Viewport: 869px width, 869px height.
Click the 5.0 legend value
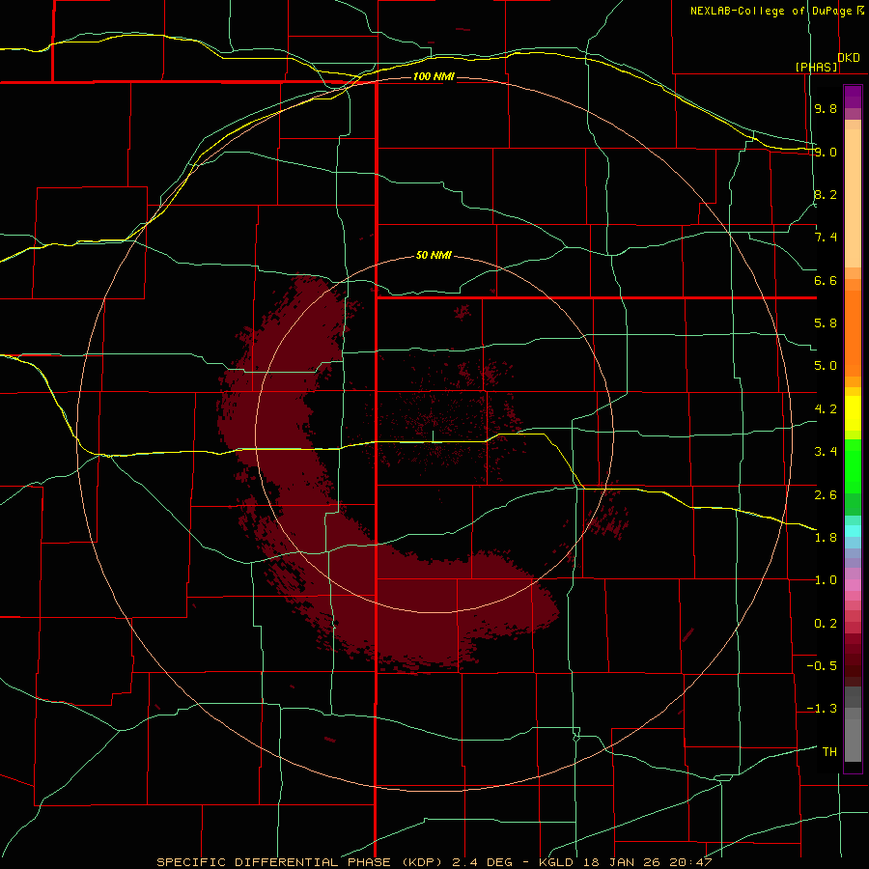(826, 366)
